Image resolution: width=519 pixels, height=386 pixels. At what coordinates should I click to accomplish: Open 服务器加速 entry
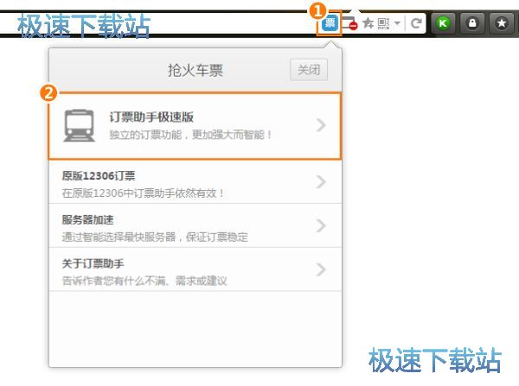click(195, 225)
